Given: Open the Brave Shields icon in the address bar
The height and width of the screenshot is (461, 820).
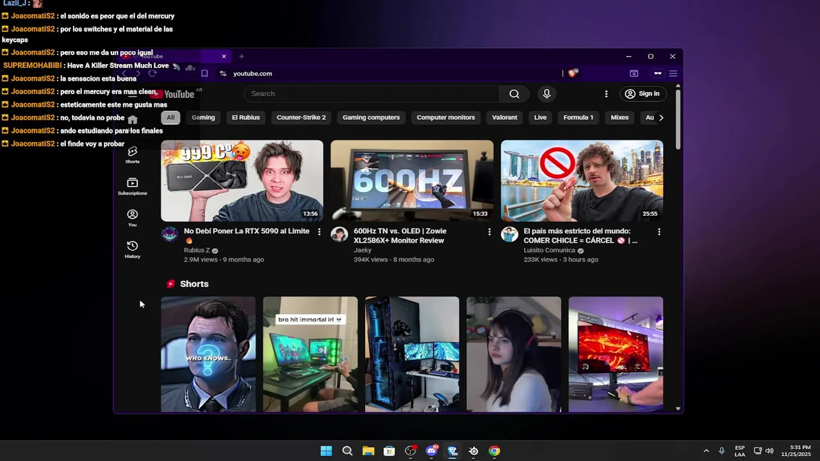Looking at the screenshot, I should (573, 73).
